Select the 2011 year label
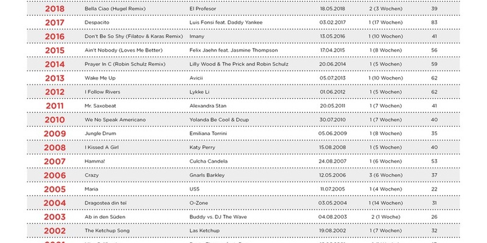This screenshot has height=243, width=487. click(55, 106)
